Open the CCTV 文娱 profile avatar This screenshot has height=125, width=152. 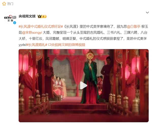point(10,18)
